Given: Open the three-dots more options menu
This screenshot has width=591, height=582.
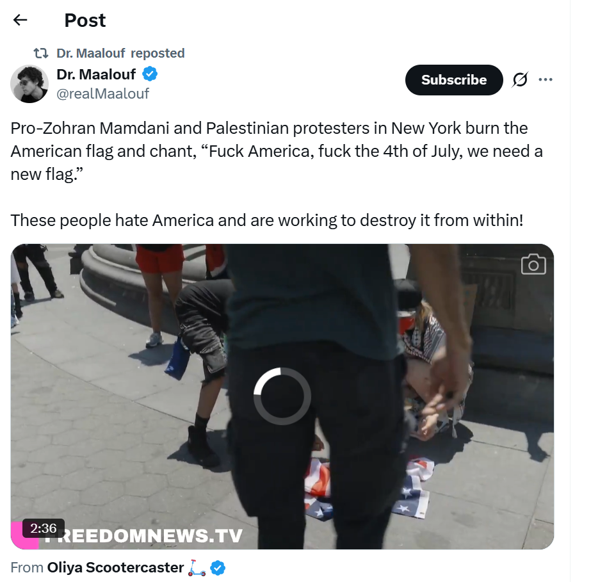Looking at the screenshot, I should coord(546,79).
